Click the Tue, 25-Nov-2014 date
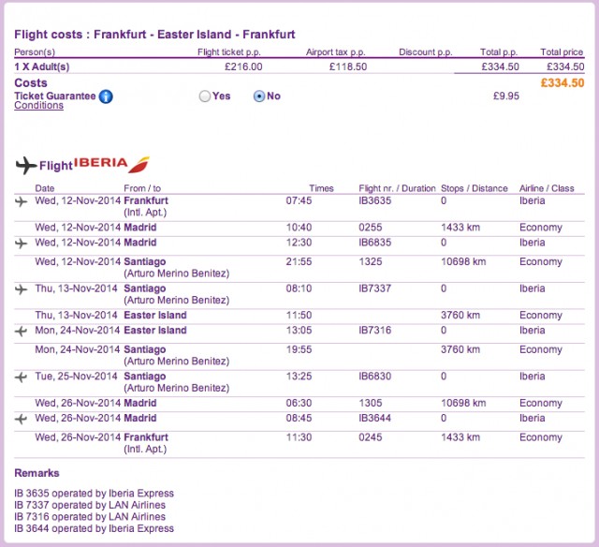Image resolution: width=599 pixels, height=547 pixels. (76, 377)
